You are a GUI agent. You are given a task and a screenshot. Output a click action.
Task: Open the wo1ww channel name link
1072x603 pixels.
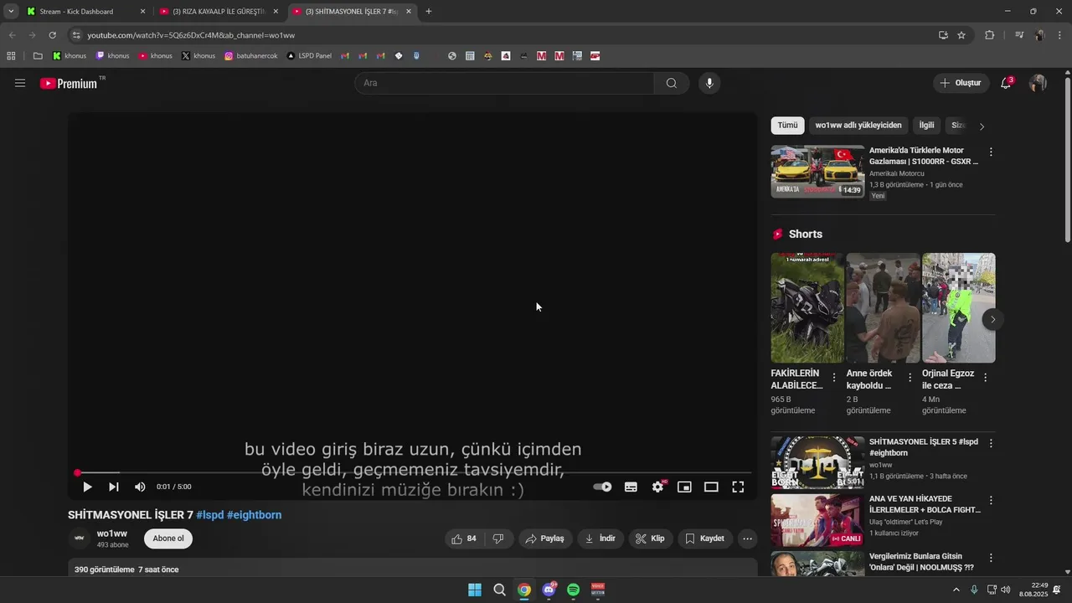click(x=112, y=533)
